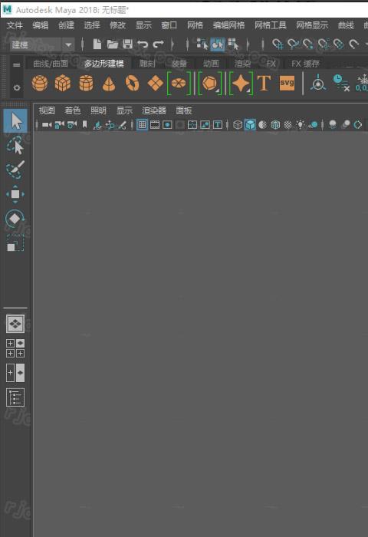Click the select camera icon
The width and height of the screenshot is (368, 537).
coord(47,124)
